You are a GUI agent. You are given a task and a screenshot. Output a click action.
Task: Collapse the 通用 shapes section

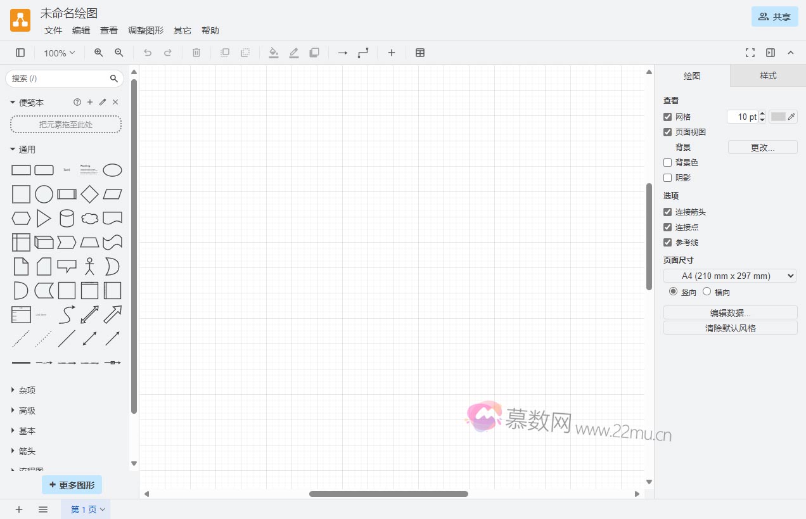pos(11,149)
